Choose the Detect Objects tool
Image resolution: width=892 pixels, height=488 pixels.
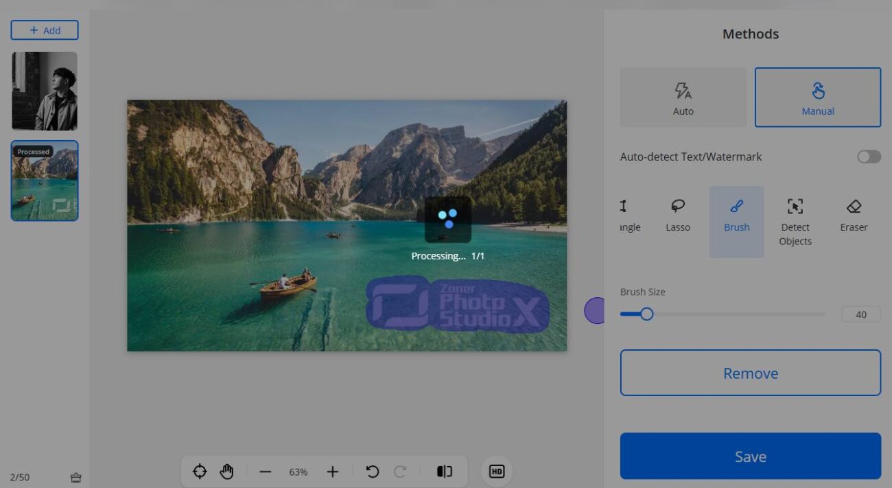(795, 222)
